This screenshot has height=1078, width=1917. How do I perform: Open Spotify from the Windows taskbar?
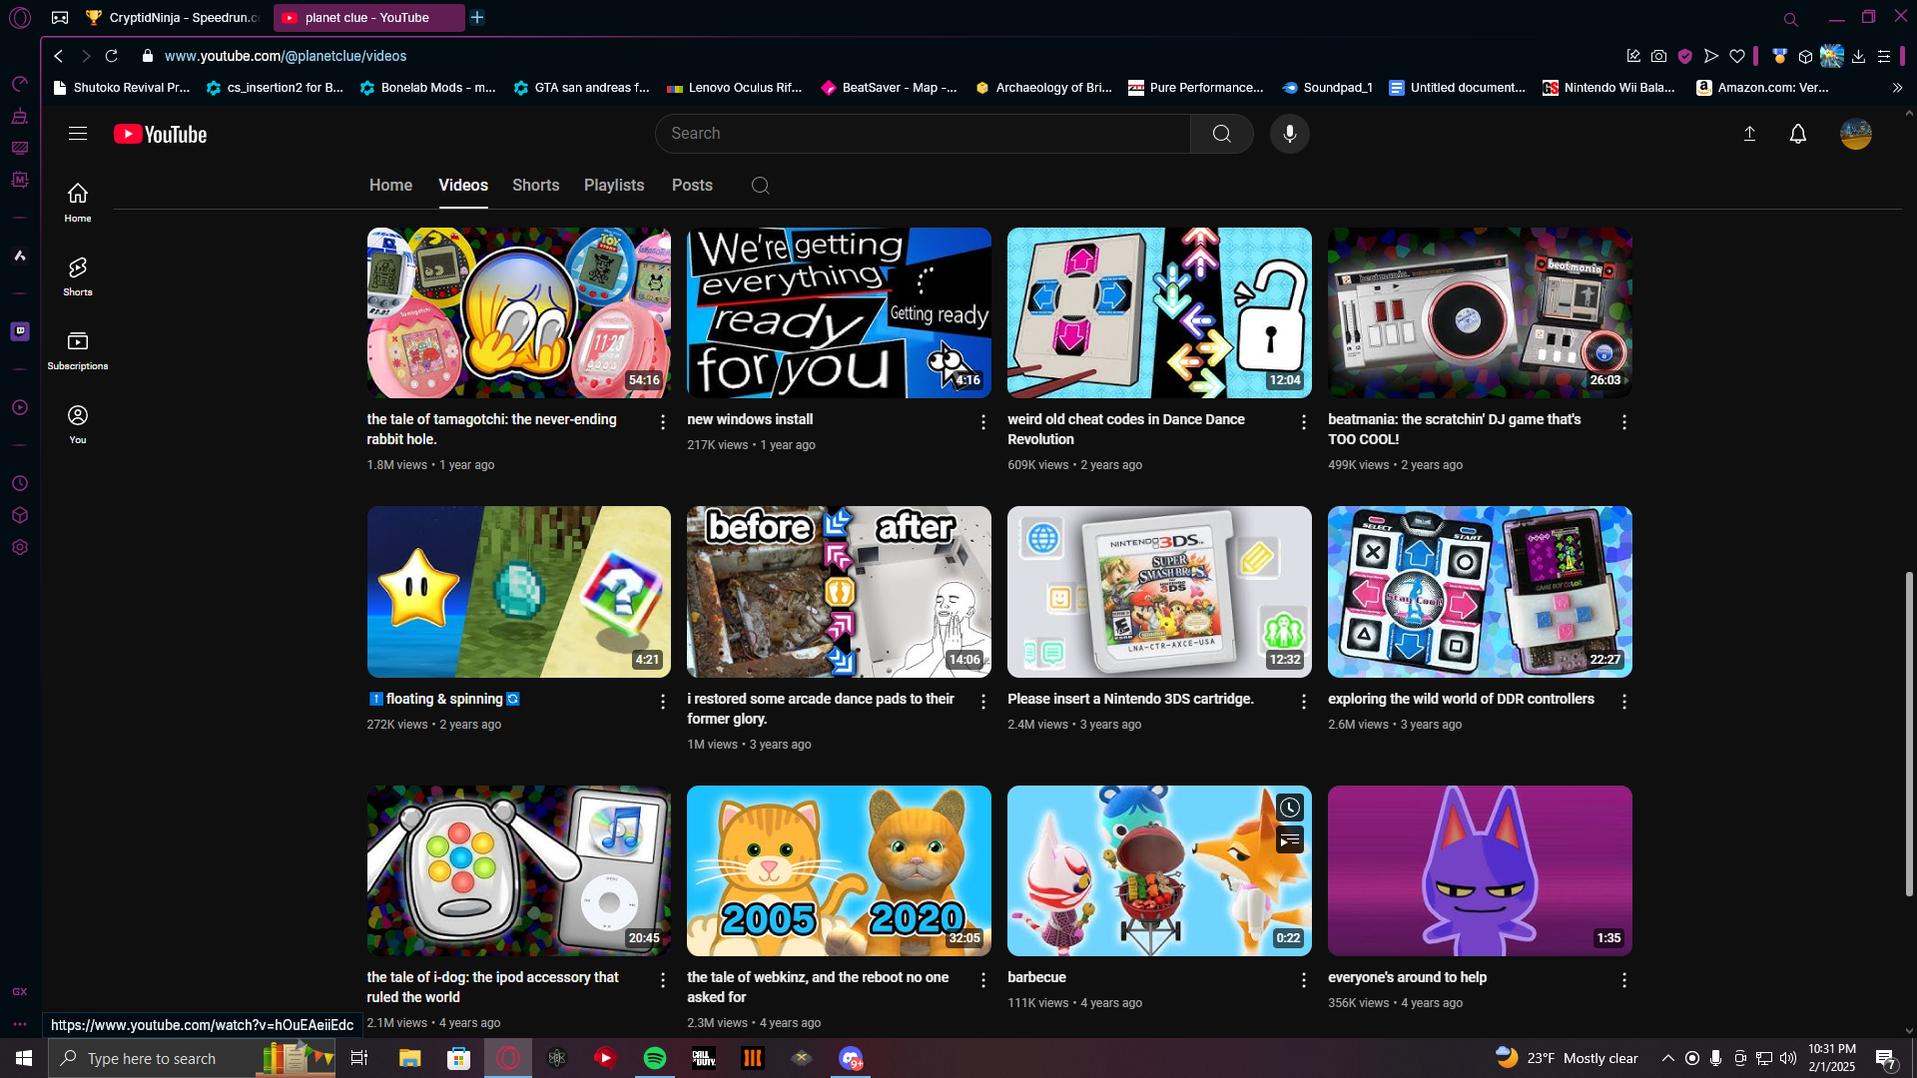[655, 1058]
